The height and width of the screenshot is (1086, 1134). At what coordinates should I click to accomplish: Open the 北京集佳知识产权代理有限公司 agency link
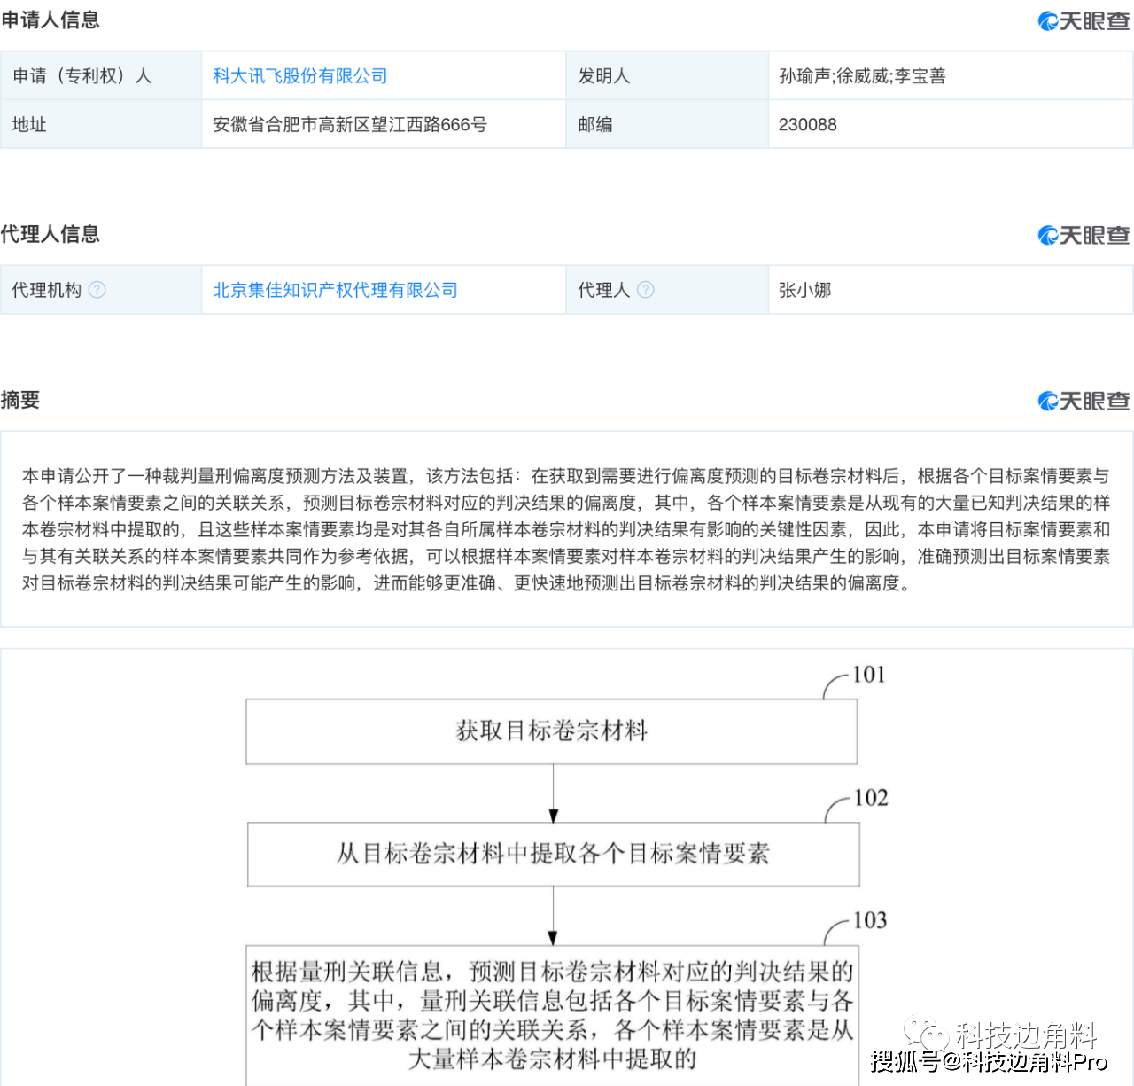coord(335,290)
